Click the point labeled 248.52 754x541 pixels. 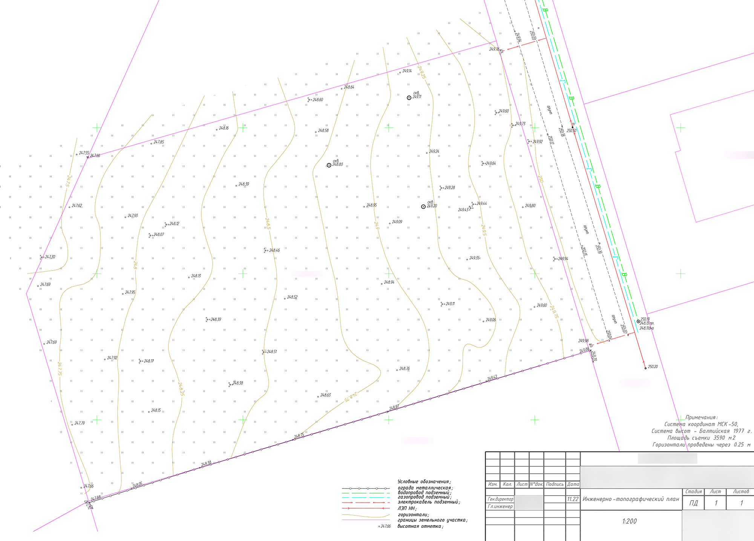click(292, 297)
